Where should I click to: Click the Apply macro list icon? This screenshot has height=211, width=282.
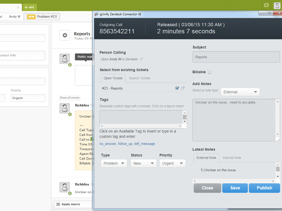pos(58,204)
